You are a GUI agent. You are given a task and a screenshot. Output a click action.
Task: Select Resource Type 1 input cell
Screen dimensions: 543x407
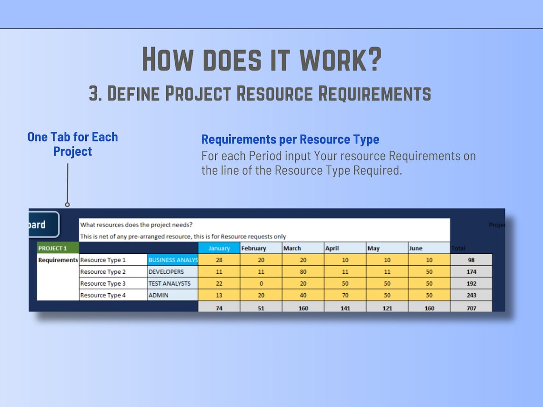point(113,260)
